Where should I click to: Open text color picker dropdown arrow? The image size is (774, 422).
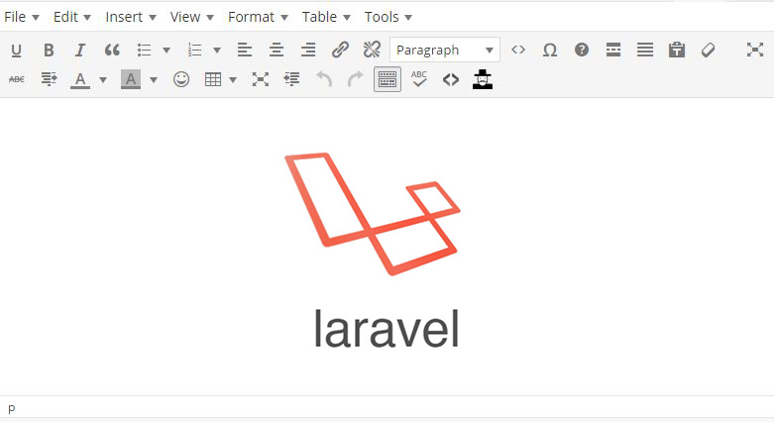(103, 79)
